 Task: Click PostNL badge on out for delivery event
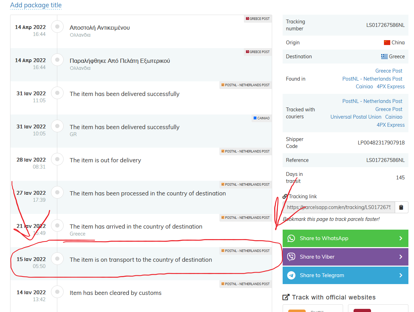tap(246, 151)
